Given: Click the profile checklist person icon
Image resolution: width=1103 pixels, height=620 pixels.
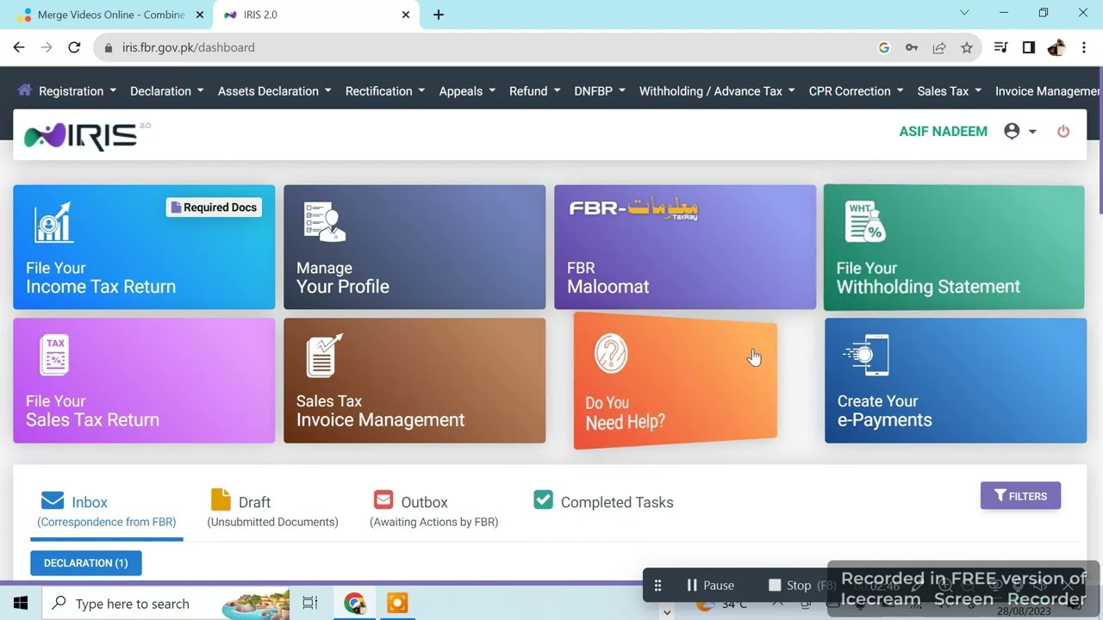Looking at the screenshot, I should pyautogui.click(x=325, y=221).
